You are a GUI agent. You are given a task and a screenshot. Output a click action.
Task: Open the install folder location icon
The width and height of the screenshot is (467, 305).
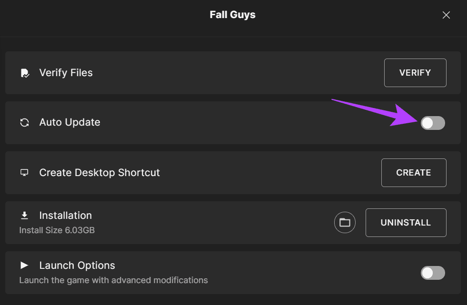pyautogui.click(x=345, y=223)
